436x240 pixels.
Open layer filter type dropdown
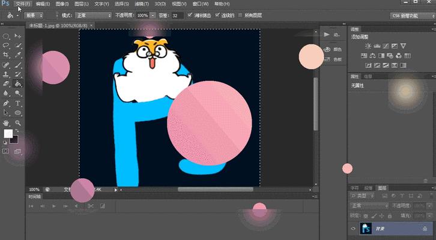coord(362,196)
